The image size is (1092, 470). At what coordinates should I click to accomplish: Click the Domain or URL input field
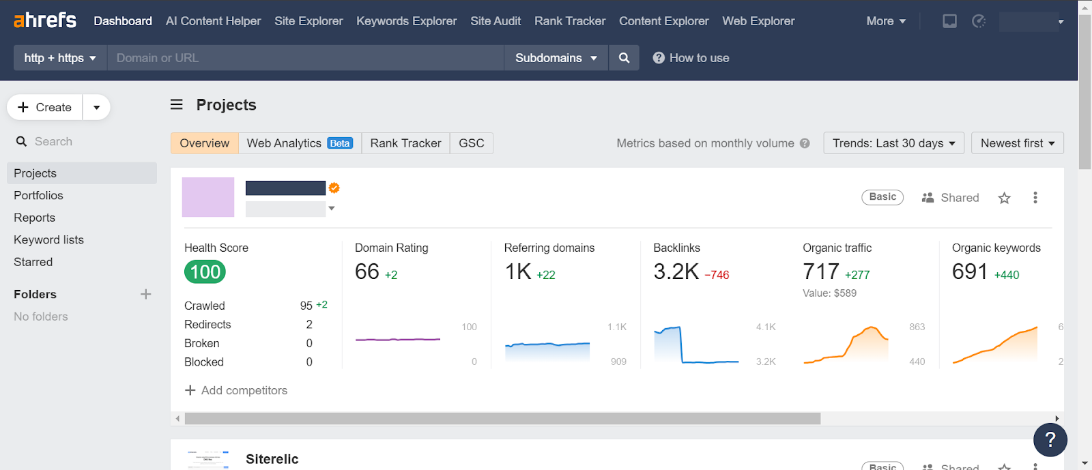point(306,58)
